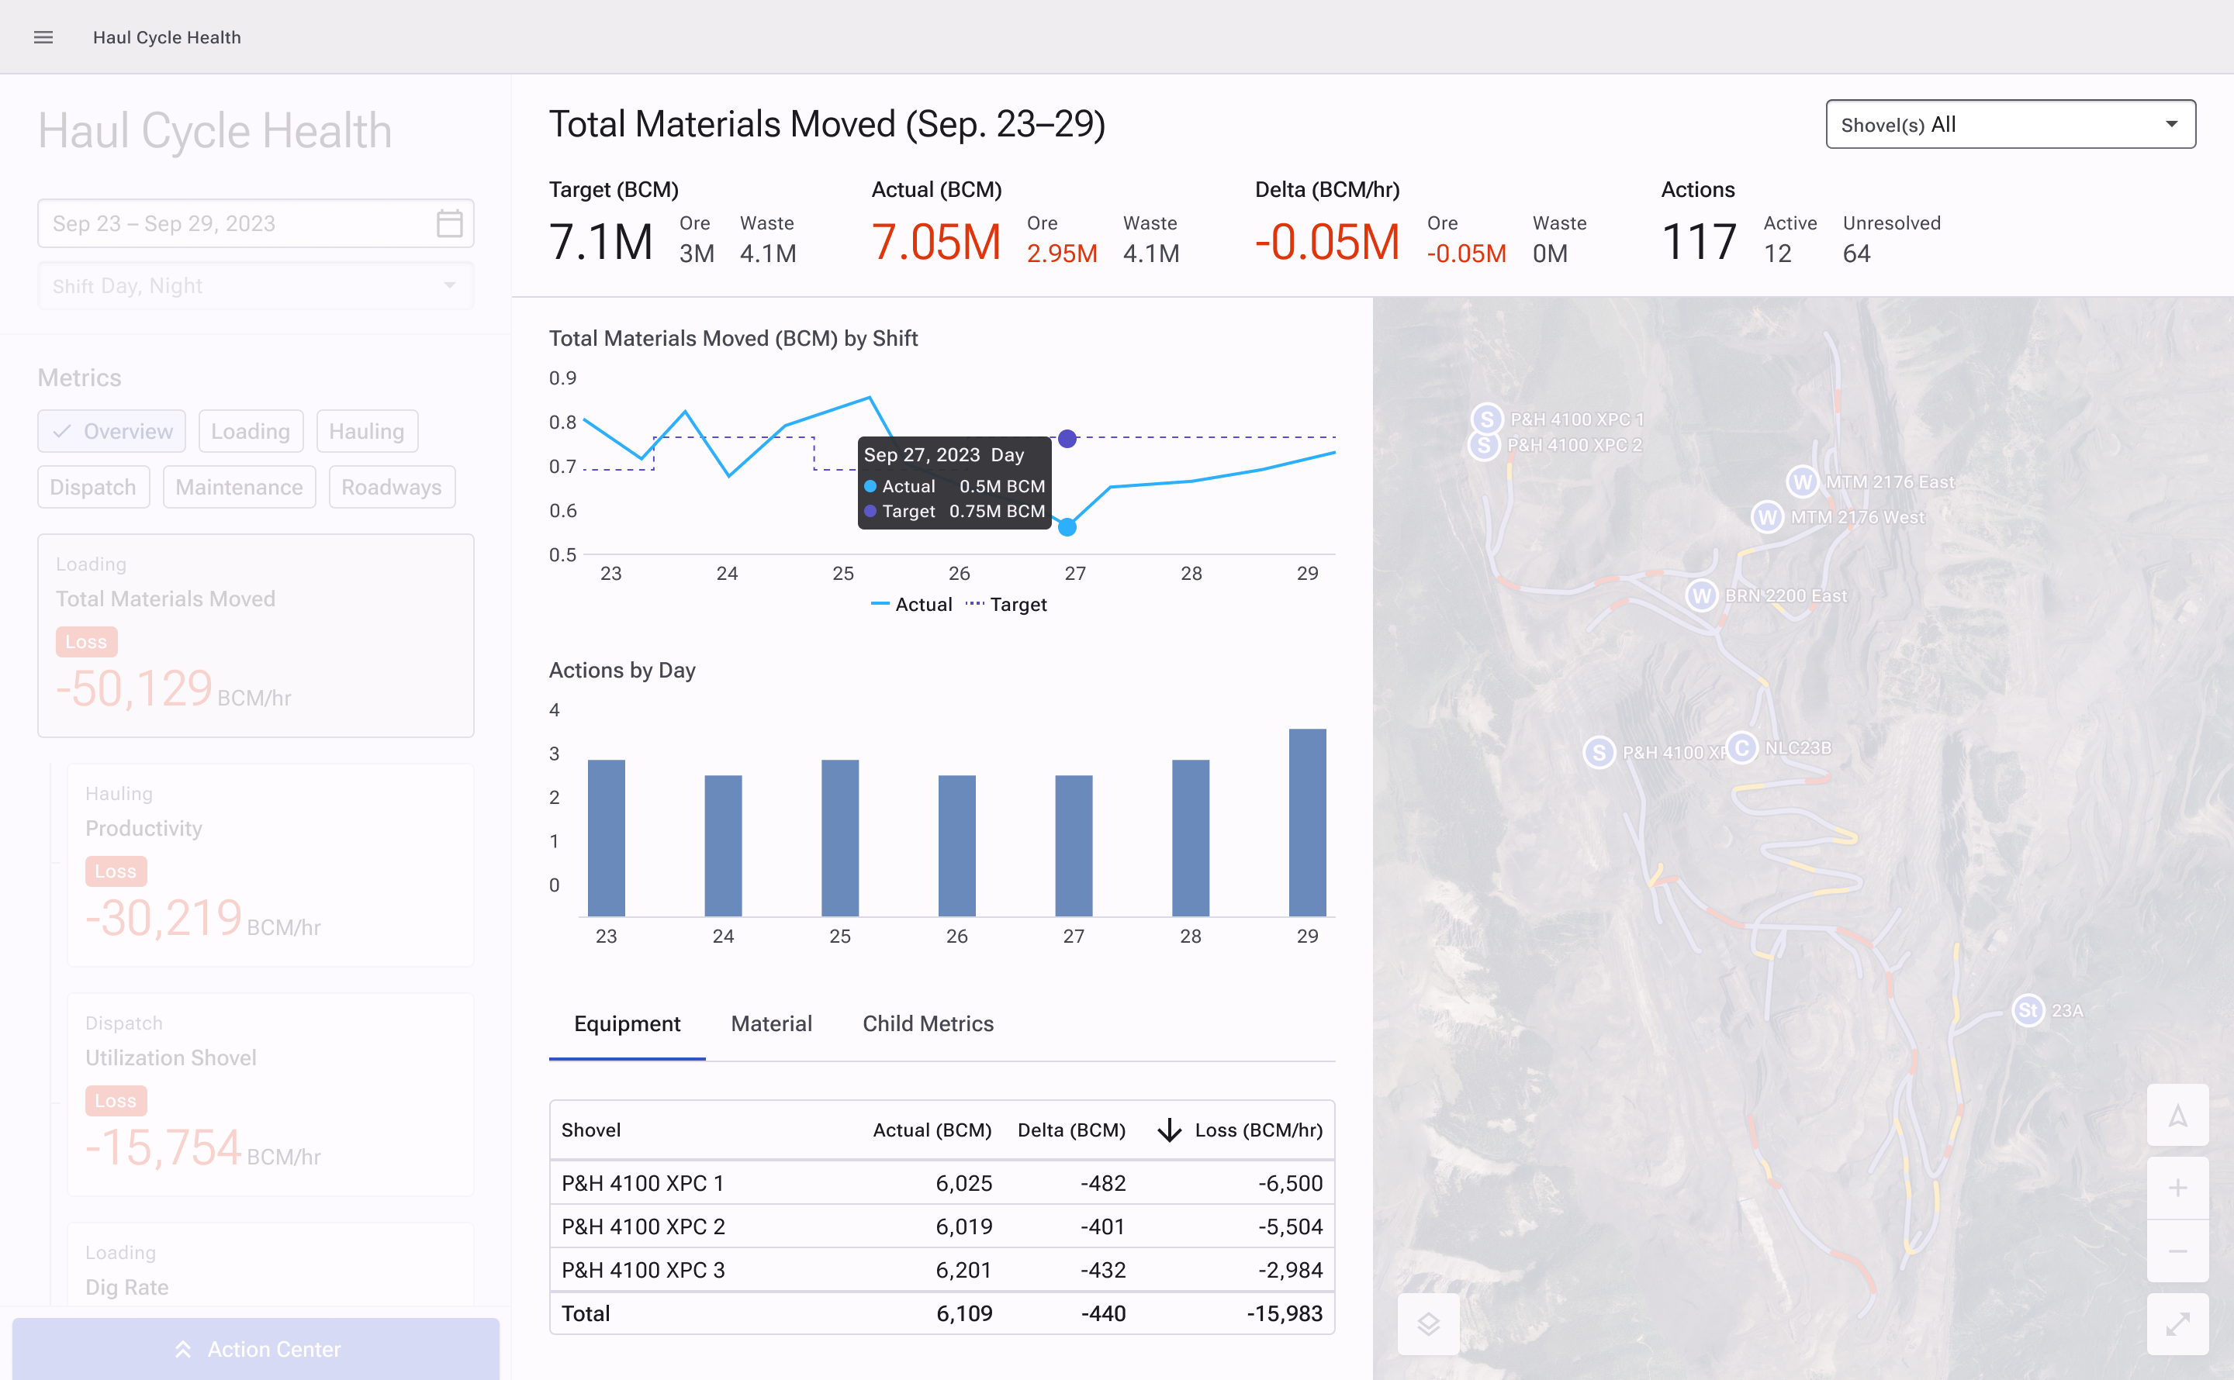Enable the Hauling metric filter

366,431
